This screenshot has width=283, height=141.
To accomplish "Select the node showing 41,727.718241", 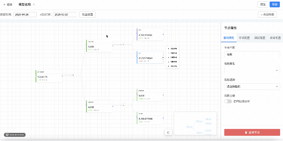I will [150, 57].
